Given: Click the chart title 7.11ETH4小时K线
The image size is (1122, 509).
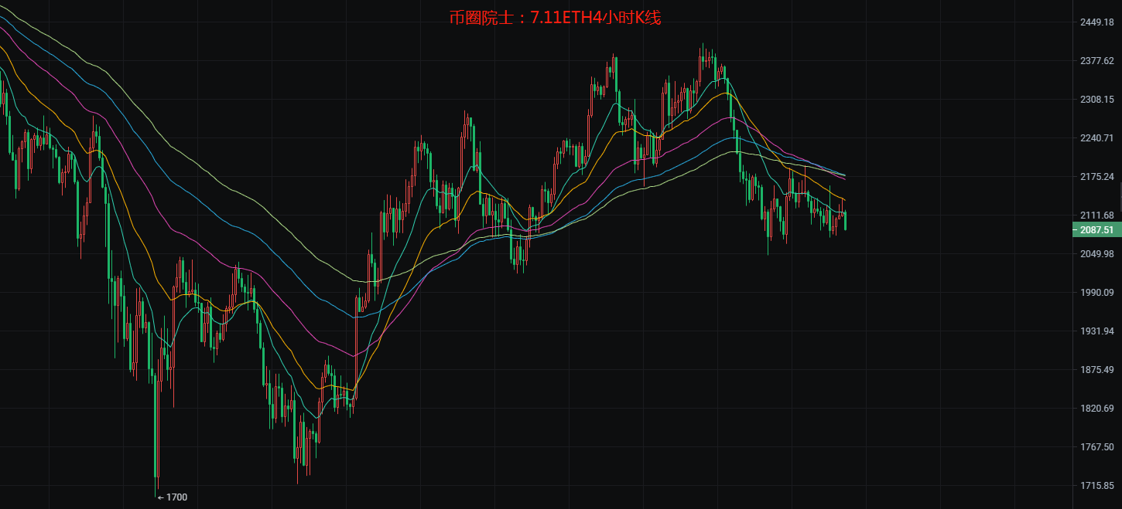Looking at the screenshot, I should [x=596, y=17].
